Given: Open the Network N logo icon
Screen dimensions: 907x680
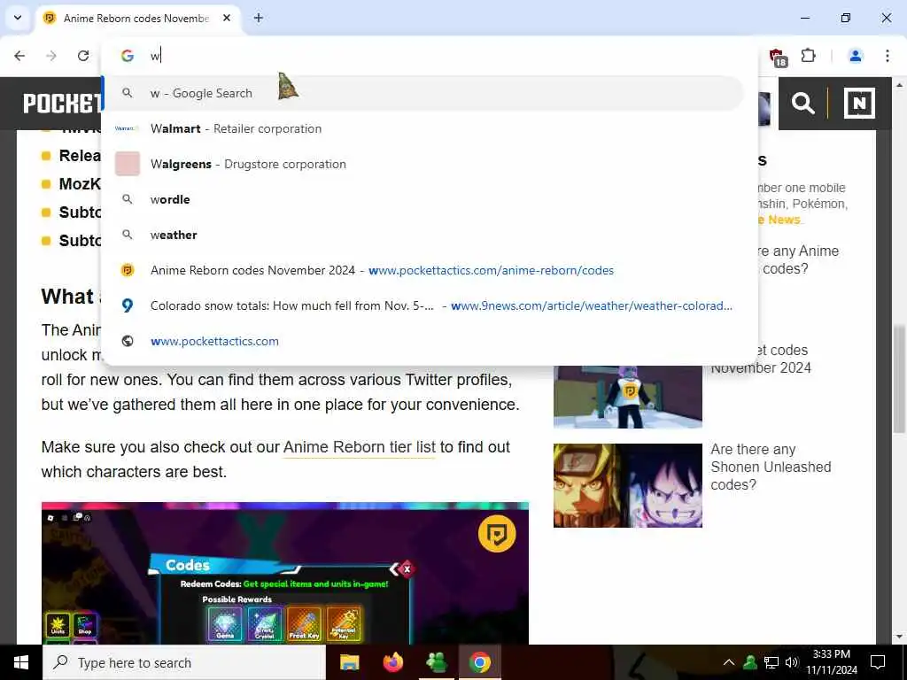Looking at the screenshot, I should 859,104.
